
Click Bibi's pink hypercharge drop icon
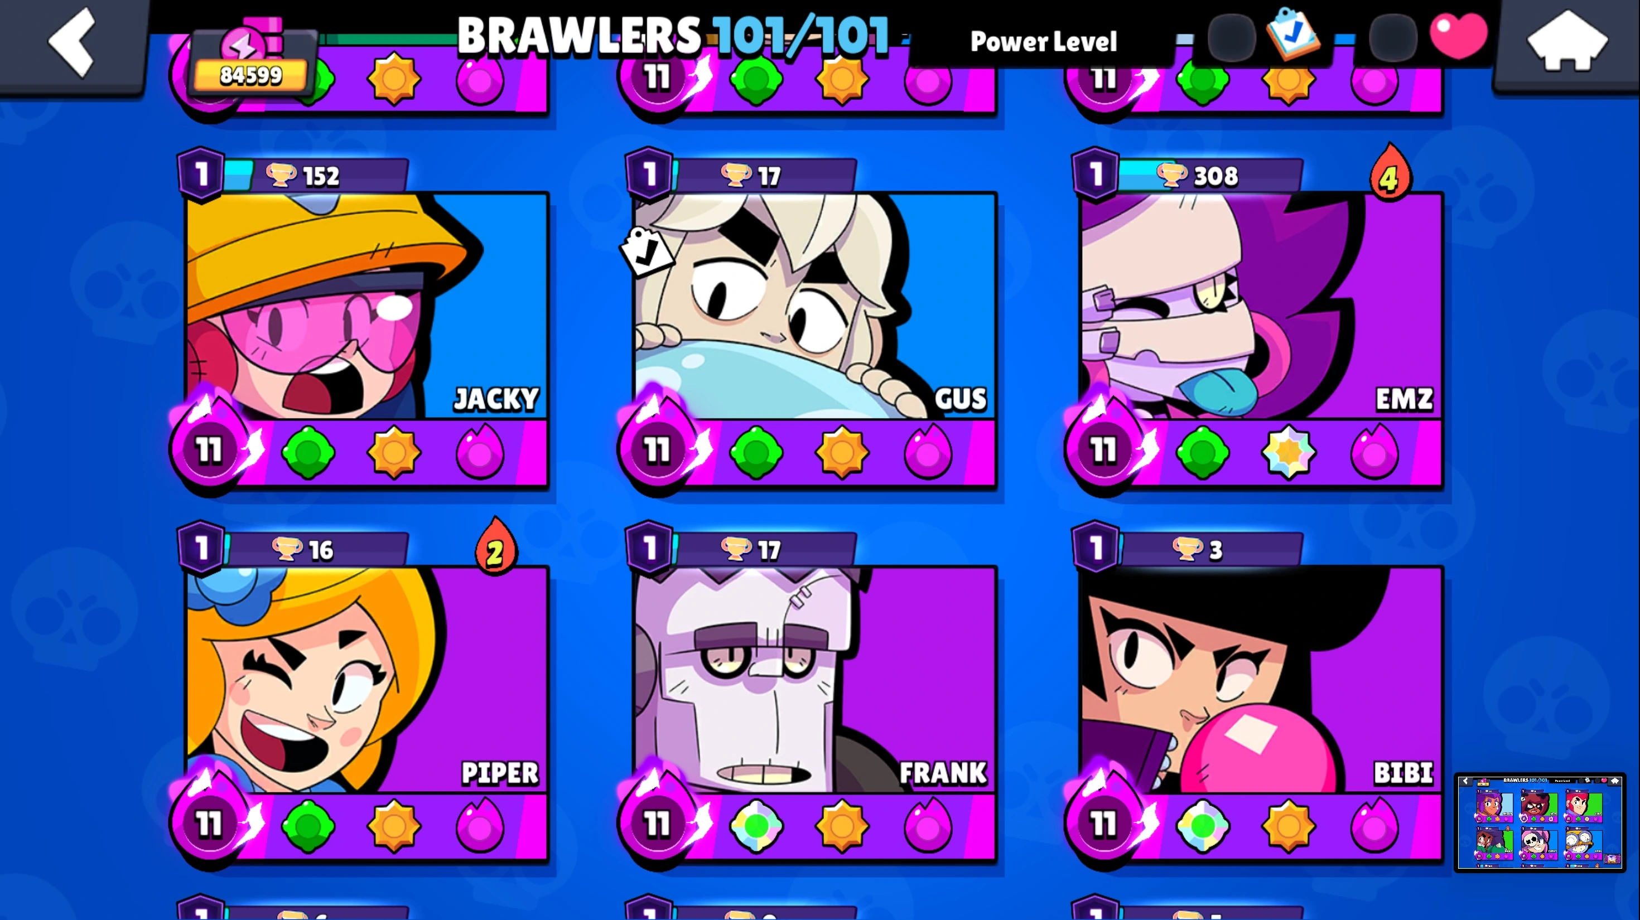tap(1374, 826)
